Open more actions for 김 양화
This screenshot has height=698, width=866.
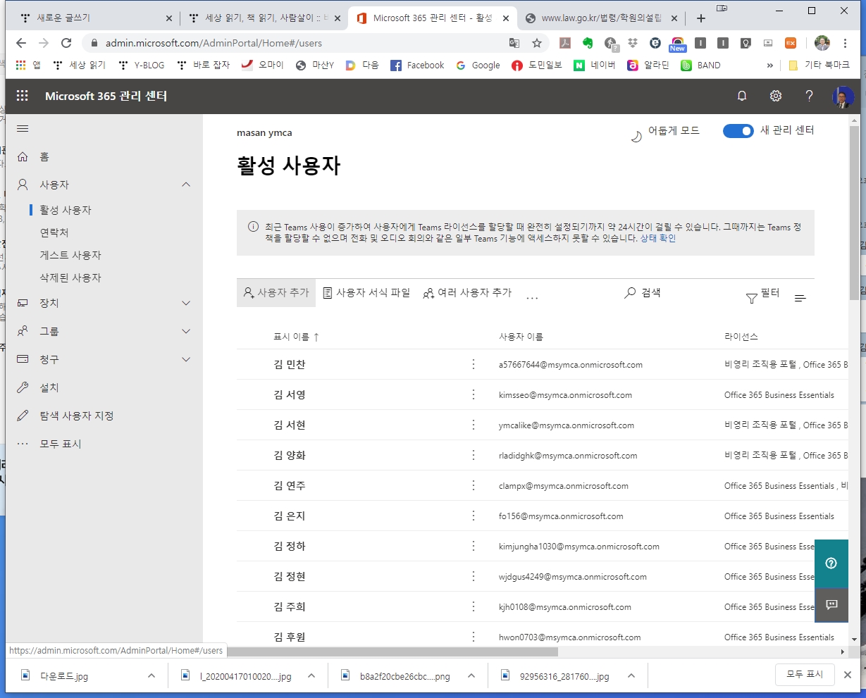(474, 455)
